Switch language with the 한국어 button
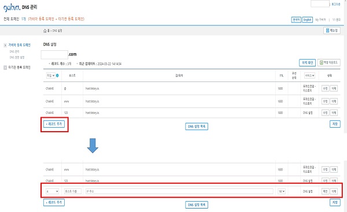 [296, 20]
